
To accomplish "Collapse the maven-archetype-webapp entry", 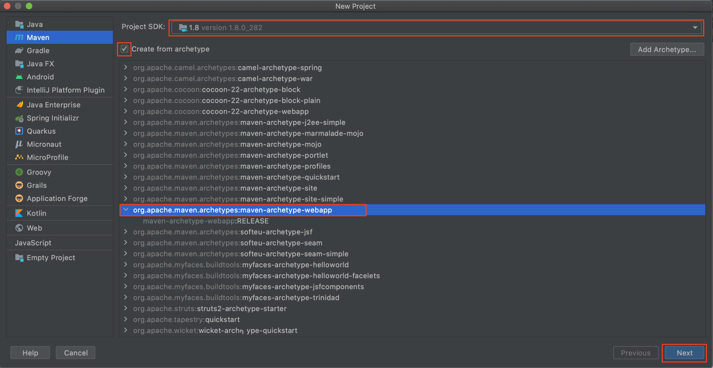I will 126,210.
